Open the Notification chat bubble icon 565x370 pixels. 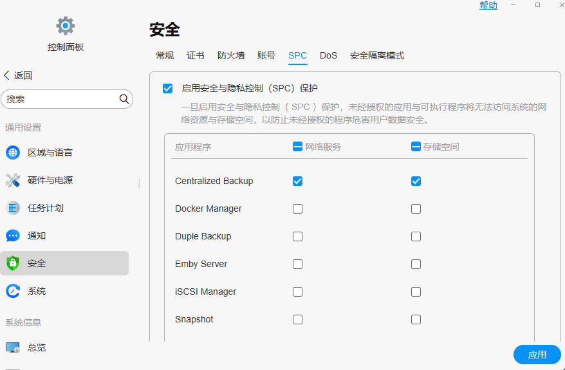click(13, 236)
